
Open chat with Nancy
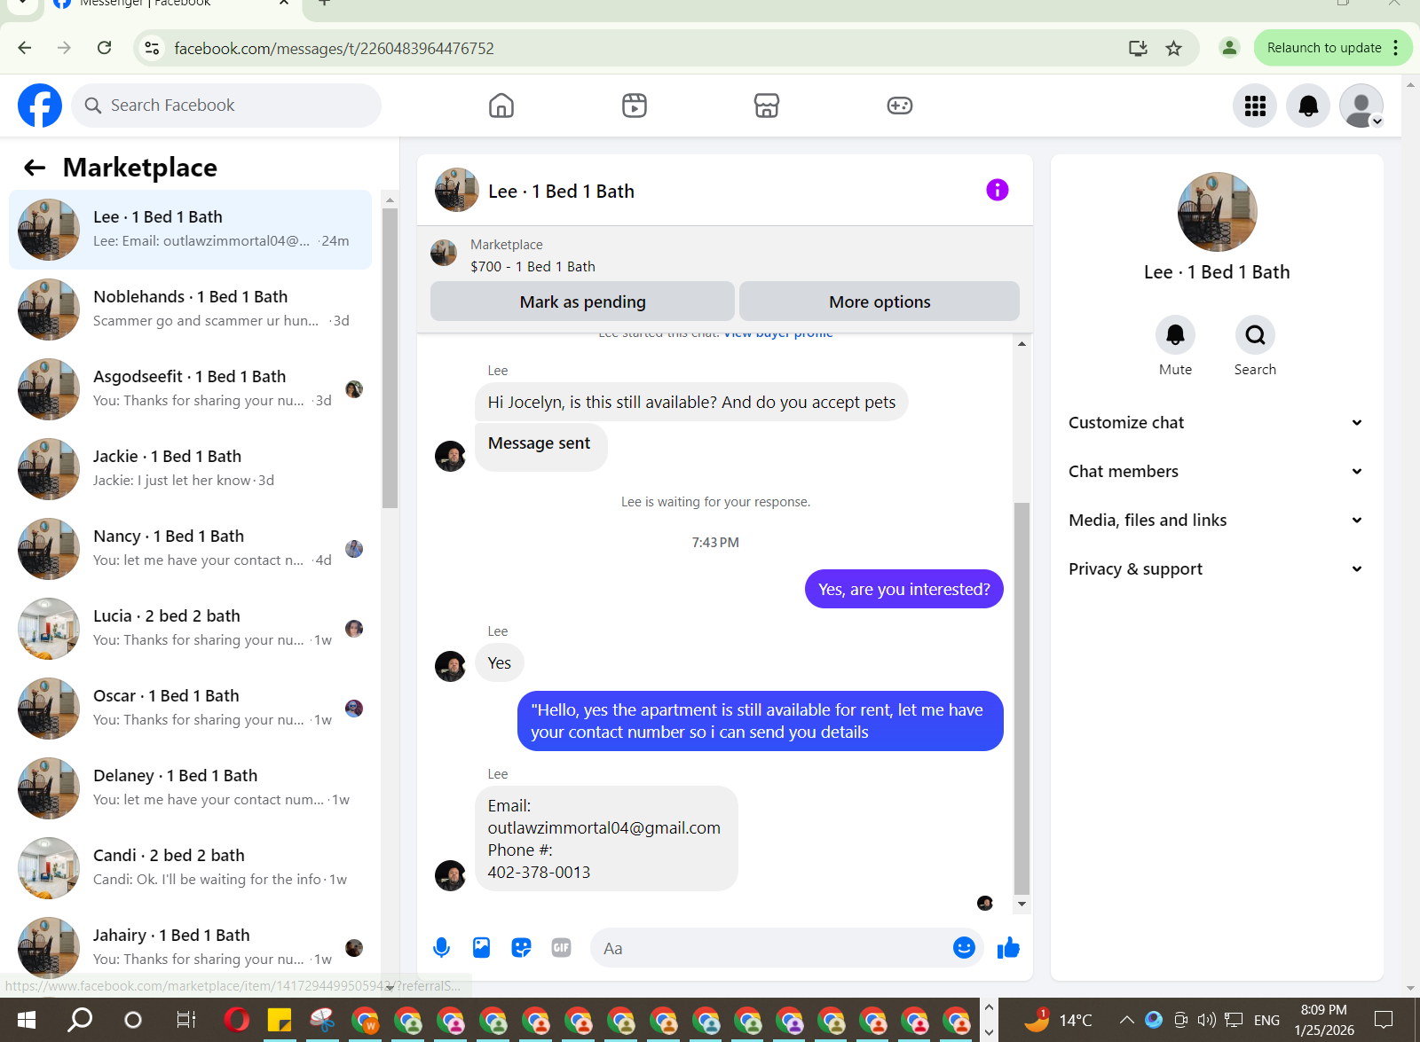click(190, 549)
